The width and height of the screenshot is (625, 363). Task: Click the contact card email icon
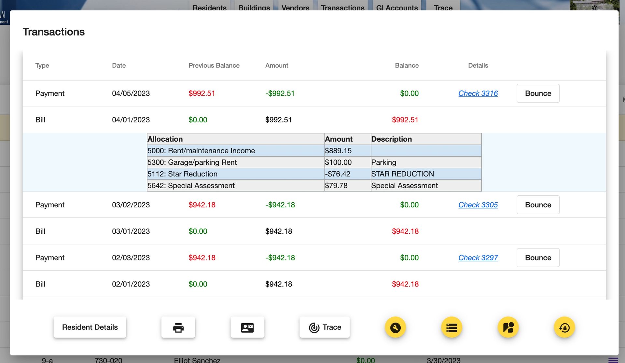247,327
